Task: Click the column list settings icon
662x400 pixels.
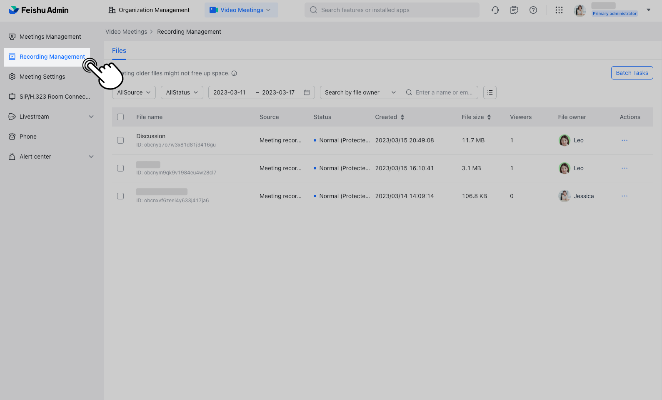Action: click(490, 92)
